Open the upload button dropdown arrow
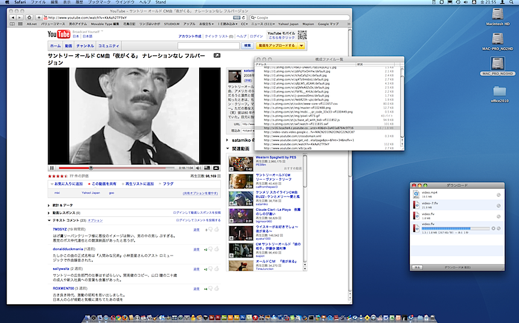 302,46
